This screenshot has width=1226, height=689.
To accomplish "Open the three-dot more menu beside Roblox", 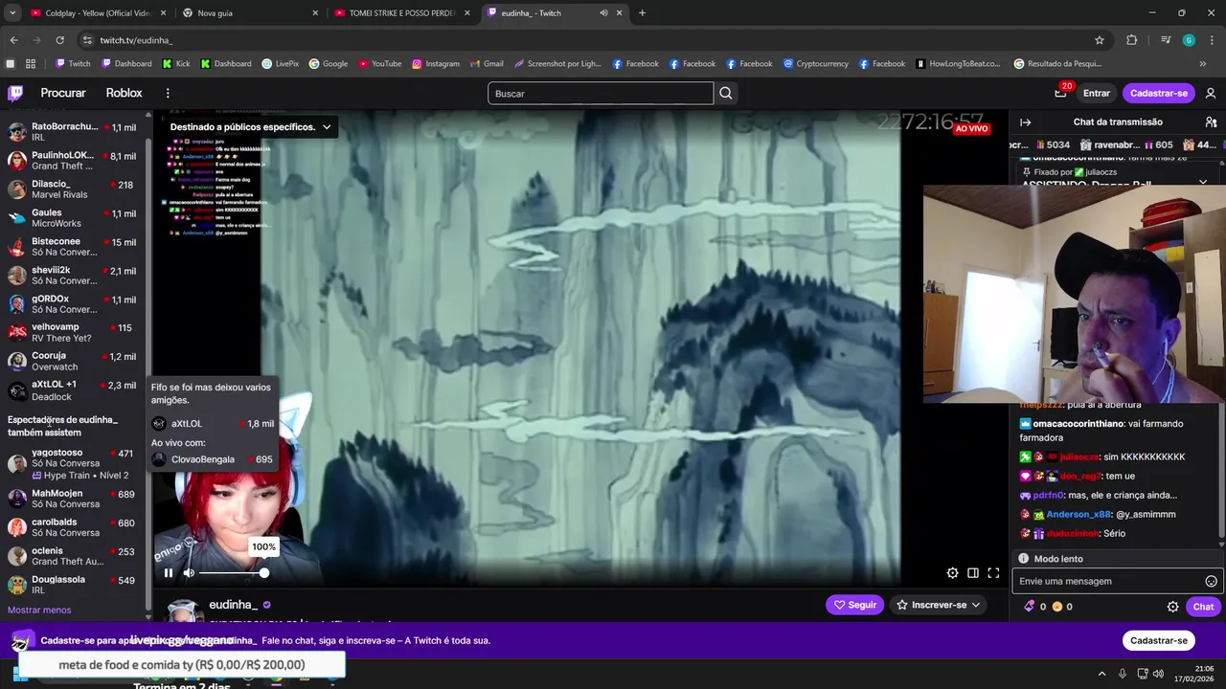I will [x=168, y=93].
